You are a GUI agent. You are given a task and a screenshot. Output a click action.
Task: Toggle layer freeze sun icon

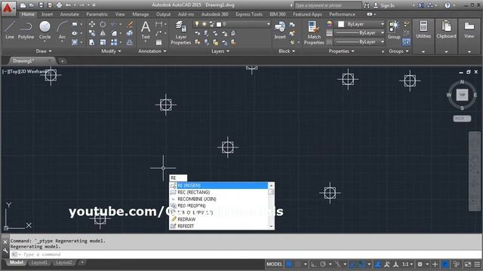coord(204,24)
